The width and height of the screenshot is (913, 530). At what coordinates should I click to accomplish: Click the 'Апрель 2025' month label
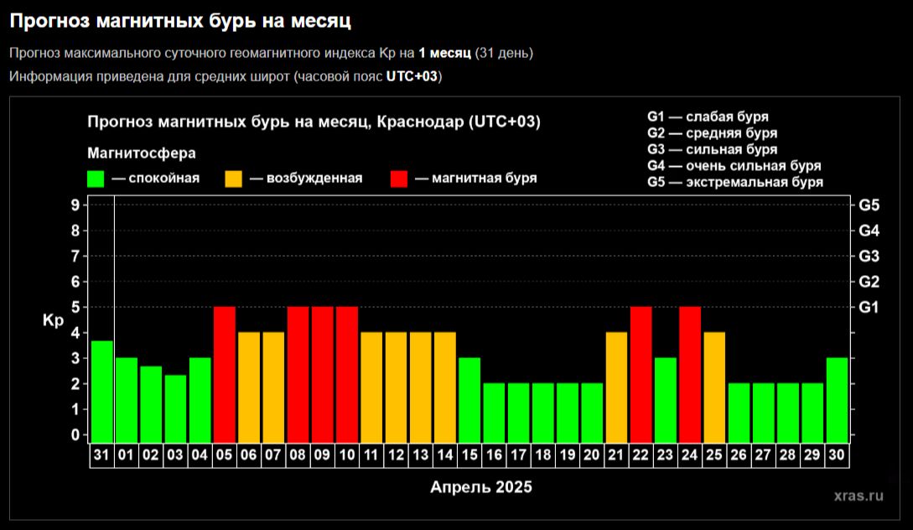click(481, 487)
